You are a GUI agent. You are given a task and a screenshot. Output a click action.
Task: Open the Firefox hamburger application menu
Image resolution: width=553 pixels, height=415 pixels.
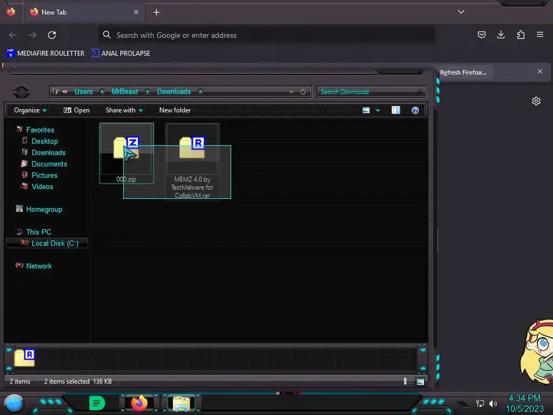(540, 35)
